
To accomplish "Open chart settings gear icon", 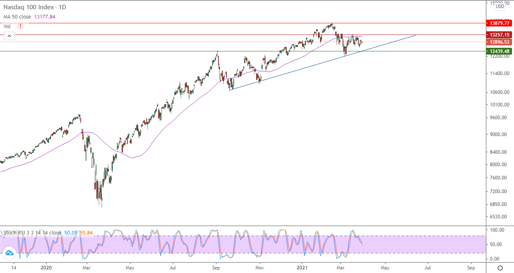I will [500, 268].
